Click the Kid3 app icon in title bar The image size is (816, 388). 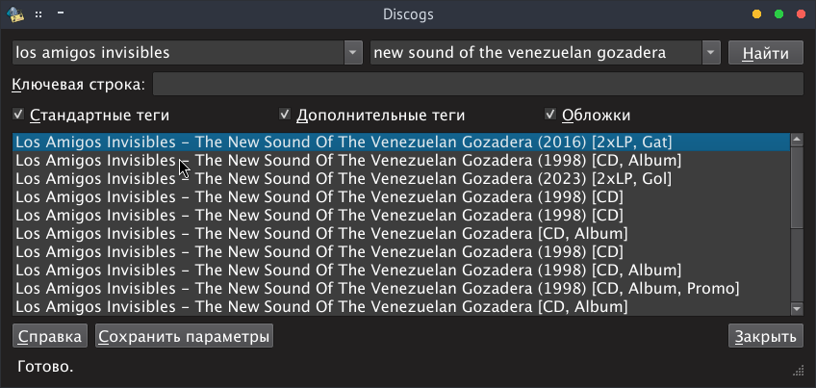15,14
